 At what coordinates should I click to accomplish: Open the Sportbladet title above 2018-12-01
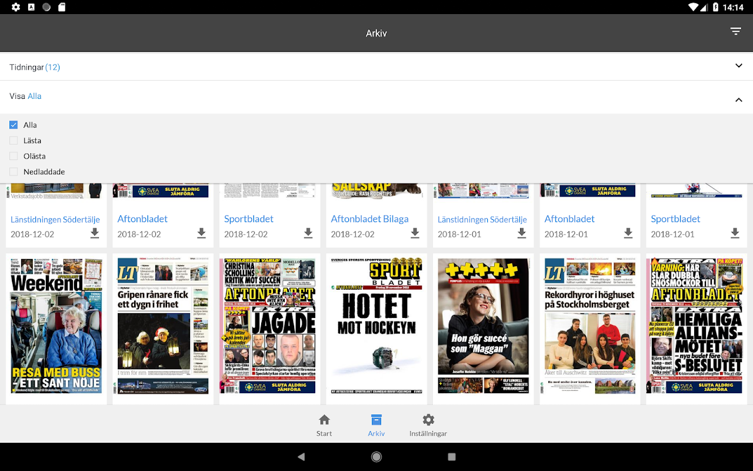coord(675,219)
